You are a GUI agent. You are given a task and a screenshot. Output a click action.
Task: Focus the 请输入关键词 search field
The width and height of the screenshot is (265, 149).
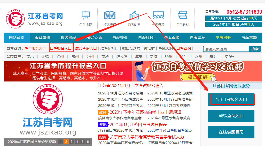coord(226,49)
